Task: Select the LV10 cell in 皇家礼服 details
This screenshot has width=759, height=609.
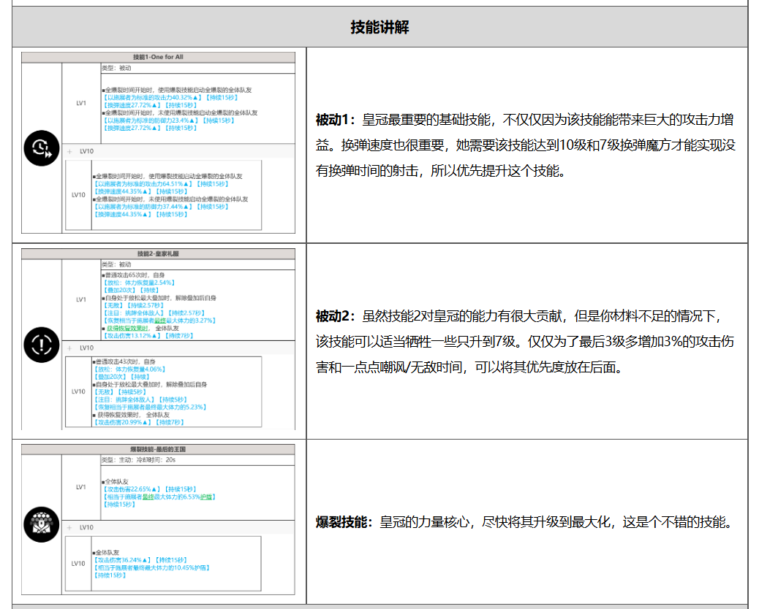Action: 79,391
